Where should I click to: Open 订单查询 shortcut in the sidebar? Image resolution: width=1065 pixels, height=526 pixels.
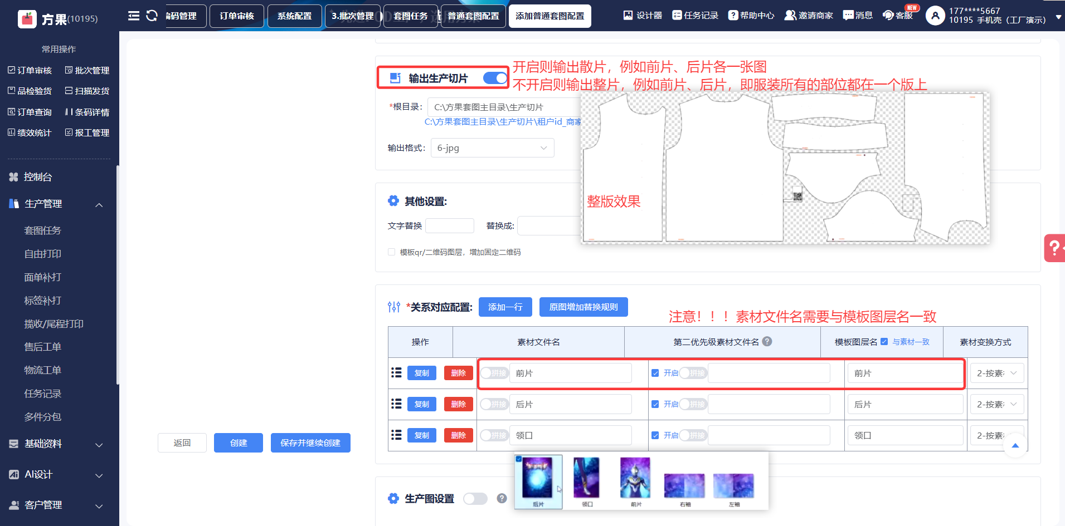(30, 112)
